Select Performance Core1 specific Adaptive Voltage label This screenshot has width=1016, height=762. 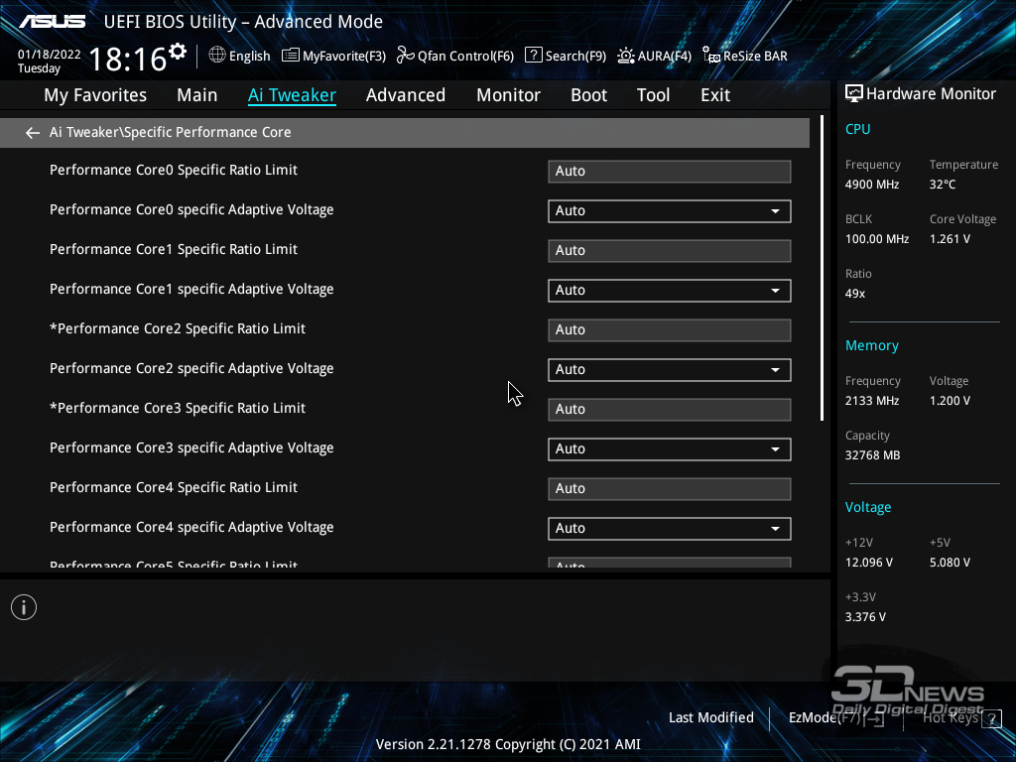click(191, 289)
